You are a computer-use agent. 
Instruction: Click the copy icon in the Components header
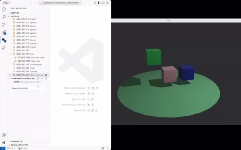[38, 79]
